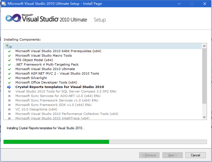The image size is (212, 162).
Task: Click the Cancel button
Action: click(195, 155)
